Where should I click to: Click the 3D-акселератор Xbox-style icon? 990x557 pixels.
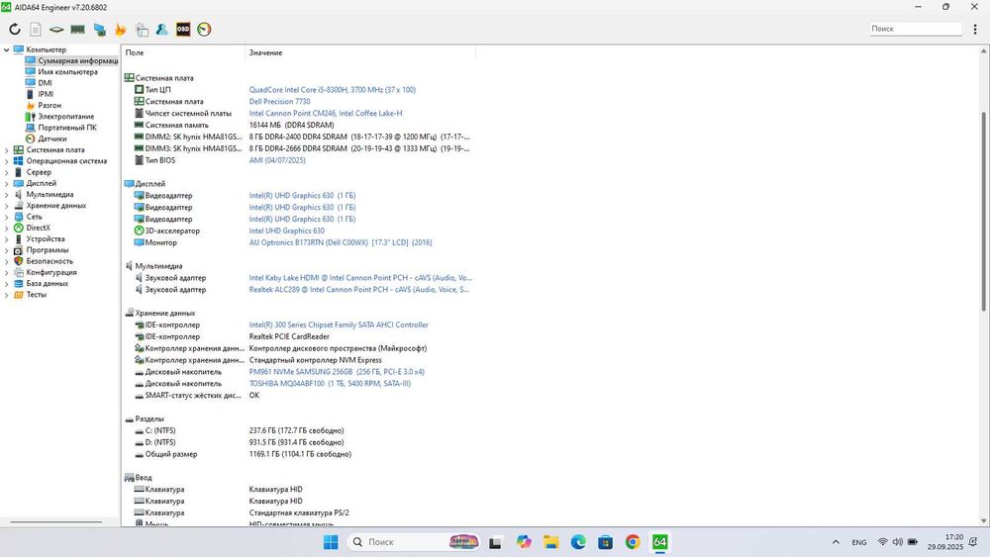tap(139, 231)
